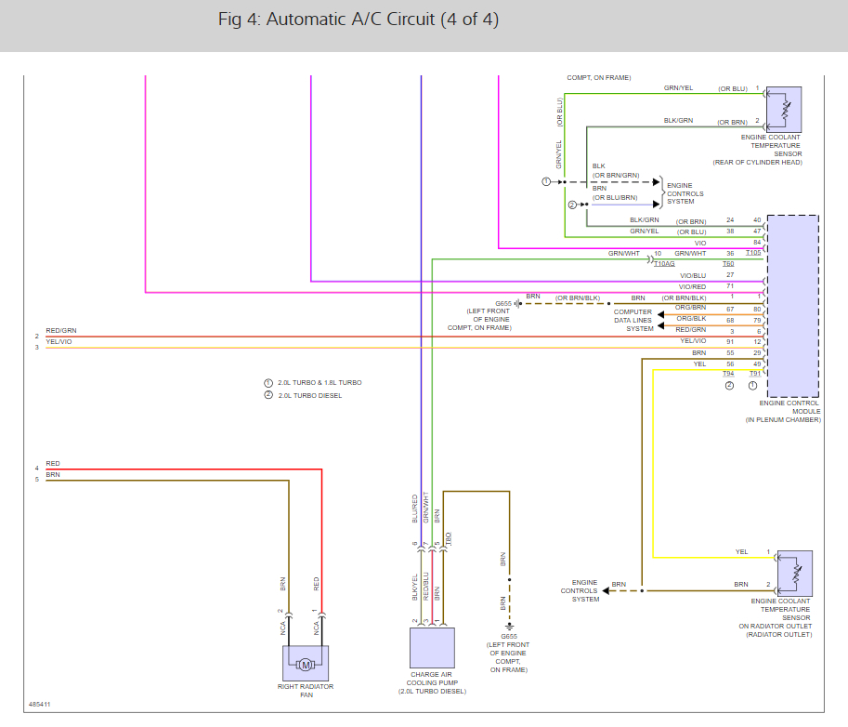Click circled 1 next to 2.0L Turbo legend
The width and height of the screenshot is (848, 727).
(x=268, y=383)
